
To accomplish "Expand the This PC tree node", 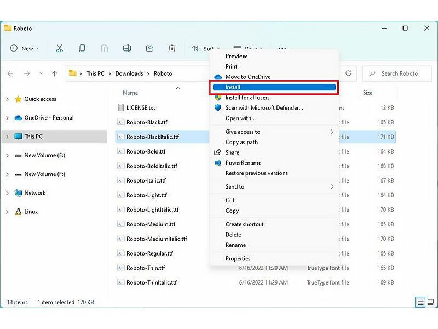I will [7, 137].
